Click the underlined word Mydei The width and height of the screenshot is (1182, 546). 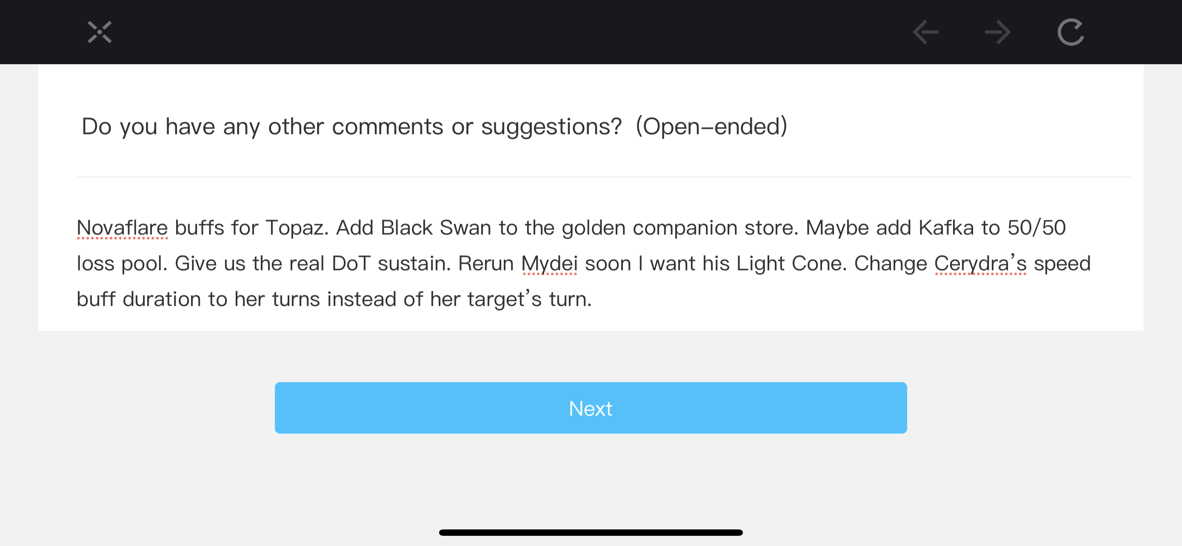[549, 264]
